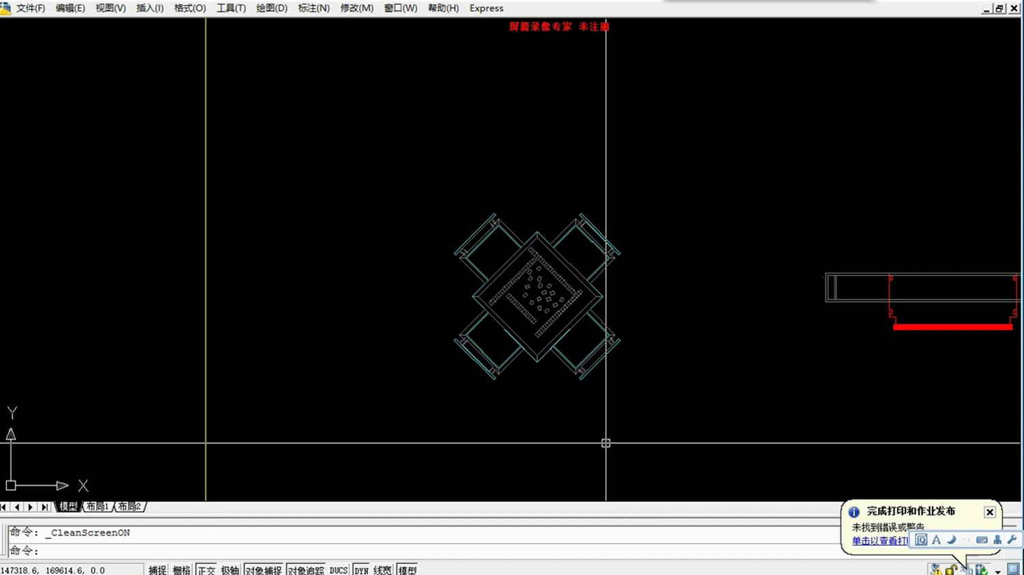
Task: Jump to the first layout tab arrow
Action: point(4,507)
